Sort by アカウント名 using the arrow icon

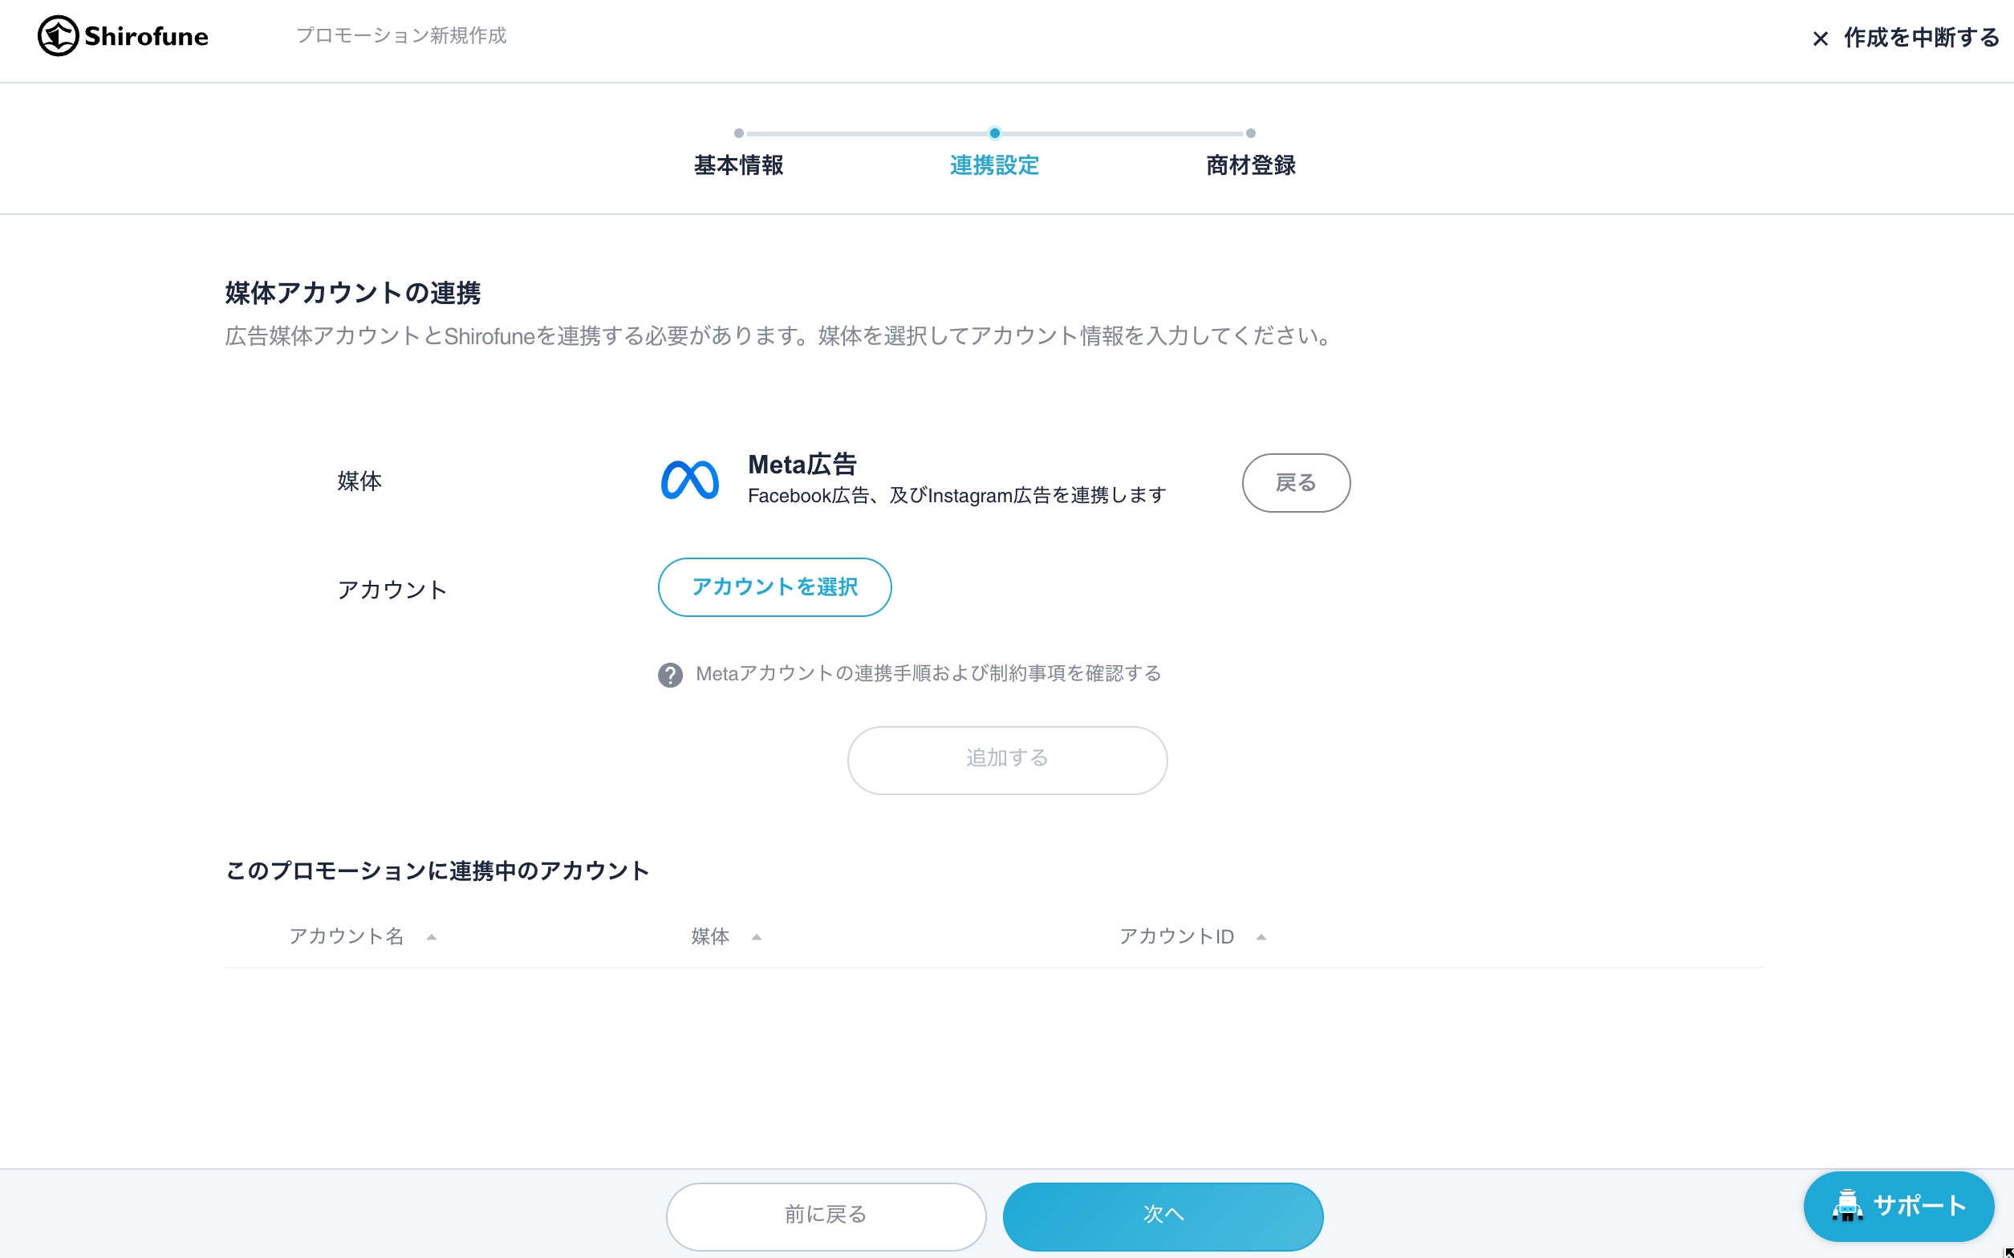pyautogui.click(x=431, y=937)
